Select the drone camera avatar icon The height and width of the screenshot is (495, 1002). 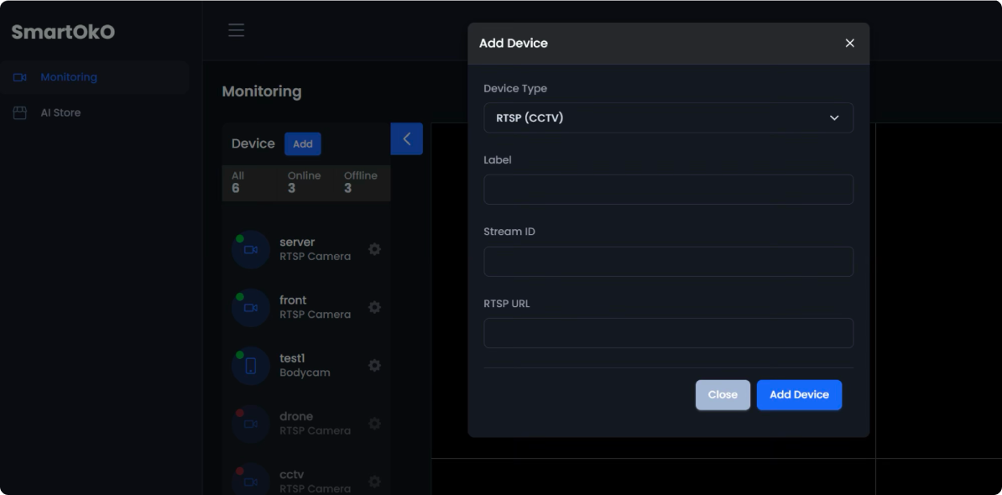250,424
